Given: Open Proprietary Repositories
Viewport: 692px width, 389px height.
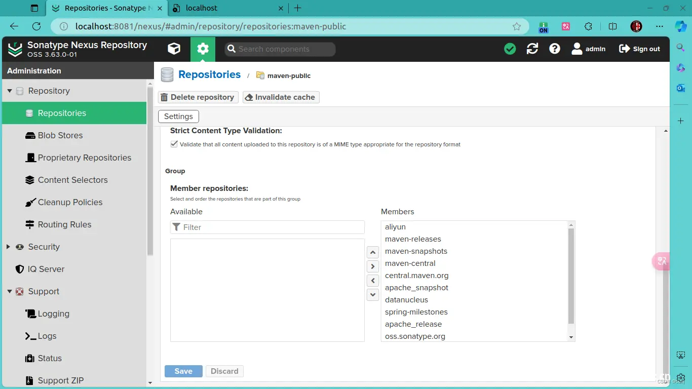Looking at the screenshot, I should (x=74, y=158).
